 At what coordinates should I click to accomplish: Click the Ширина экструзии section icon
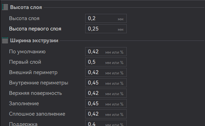pos(5,40)
